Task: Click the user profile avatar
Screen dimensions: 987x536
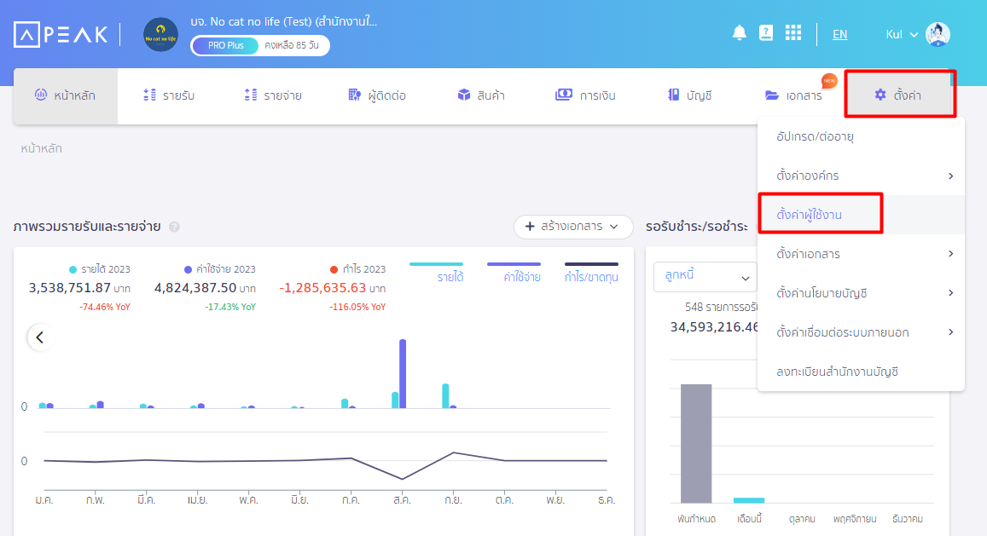Action: [x=938, y=34]
